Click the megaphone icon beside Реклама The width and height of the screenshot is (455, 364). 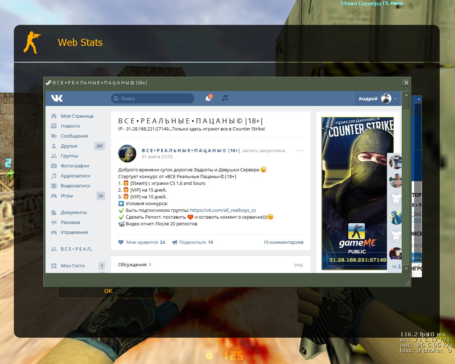[x=54, y=222]
